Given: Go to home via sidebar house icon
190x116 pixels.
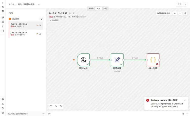Looking at the screenshot, I should click(x=3, y=22).
